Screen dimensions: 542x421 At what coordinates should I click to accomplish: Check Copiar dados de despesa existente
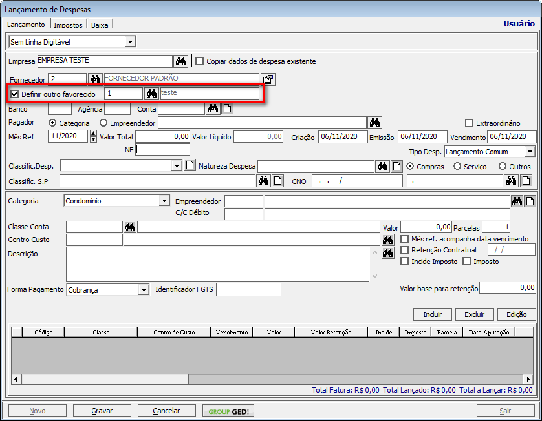199,61
